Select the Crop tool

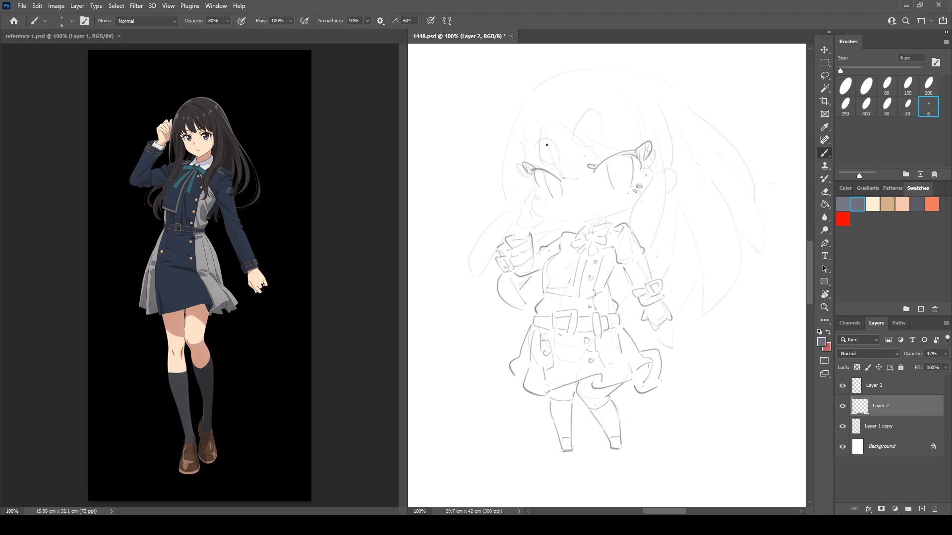(825, 101)
